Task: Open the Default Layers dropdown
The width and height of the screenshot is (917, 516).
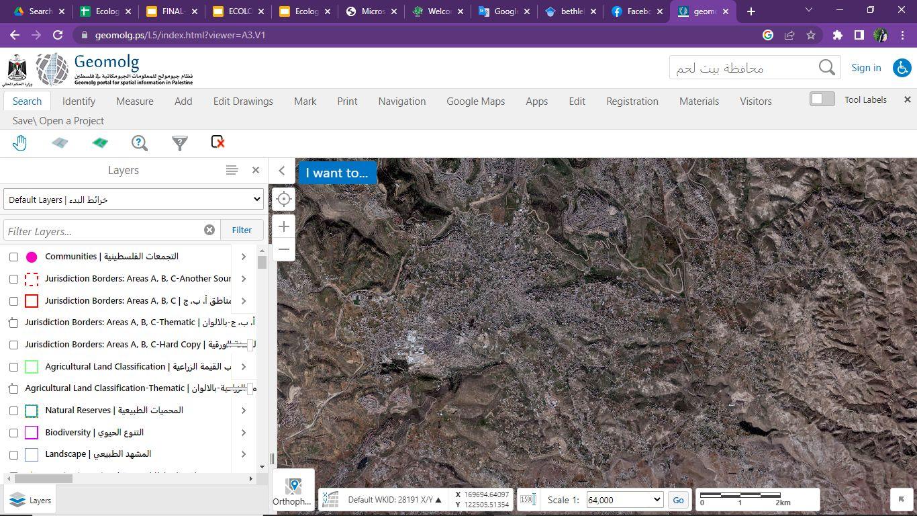Action: (133, 199)
